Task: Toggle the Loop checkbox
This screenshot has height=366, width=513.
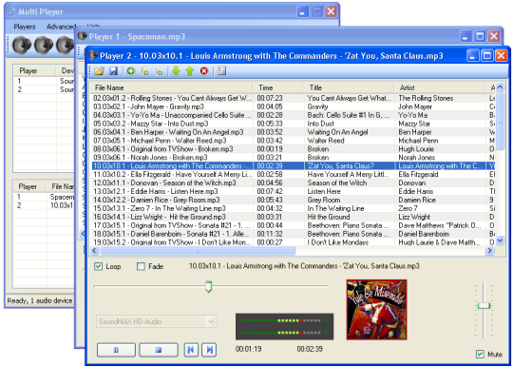Action: [98, 266]
